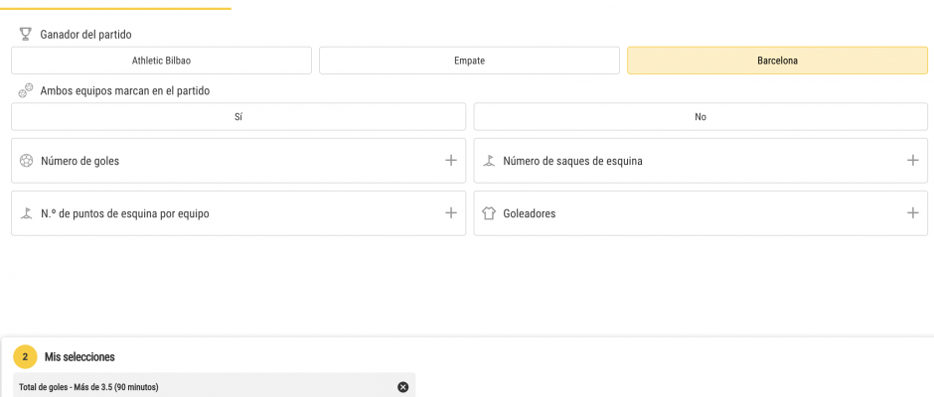
Task: Click the yellow selections counter badge
Action: coord(25,357)
